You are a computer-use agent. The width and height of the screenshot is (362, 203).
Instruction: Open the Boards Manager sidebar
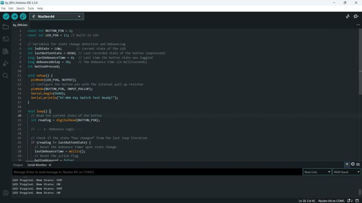point(6,39)
